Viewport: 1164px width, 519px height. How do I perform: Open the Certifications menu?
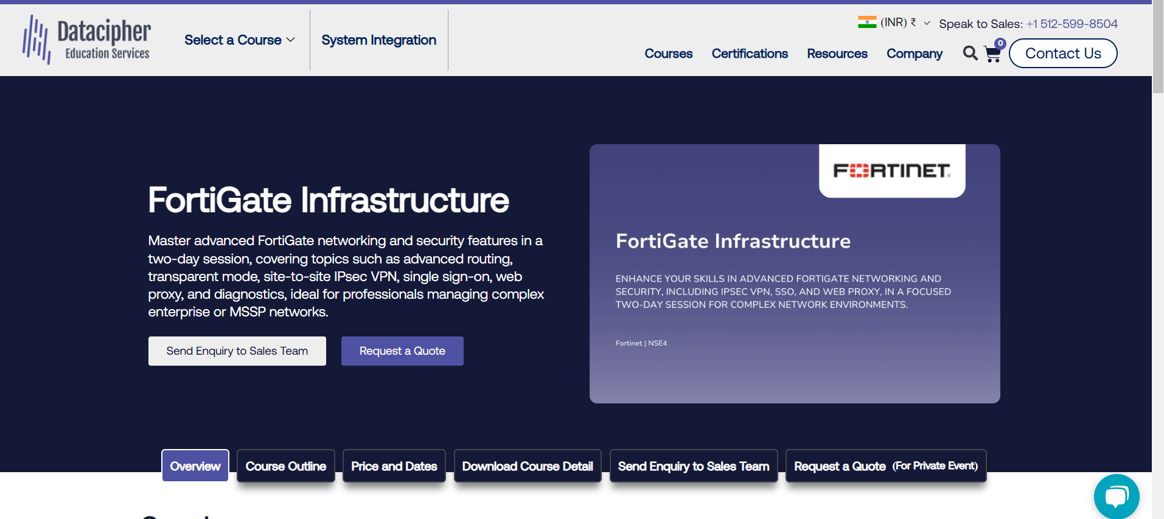click(750, 54)
